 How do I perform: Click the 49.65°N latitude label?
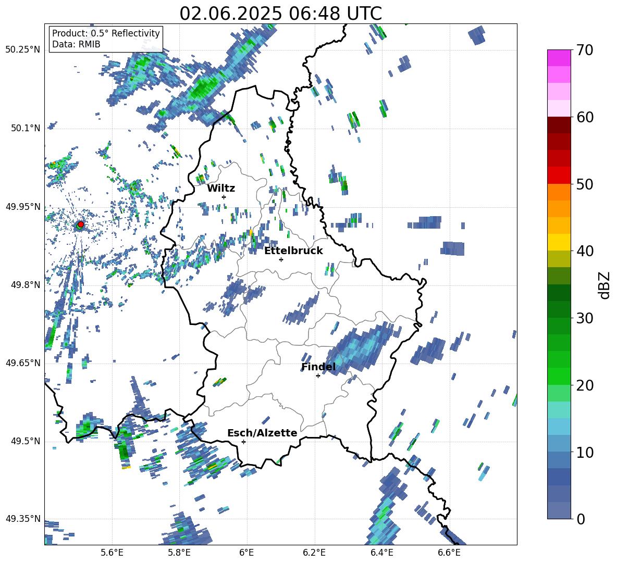click(x=23, y=363)
